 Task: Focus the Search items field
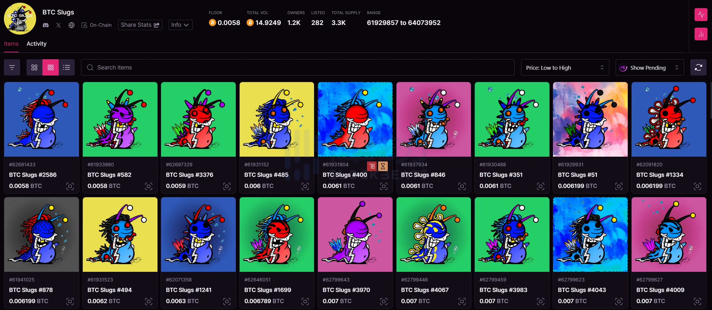tap(298, 67)
